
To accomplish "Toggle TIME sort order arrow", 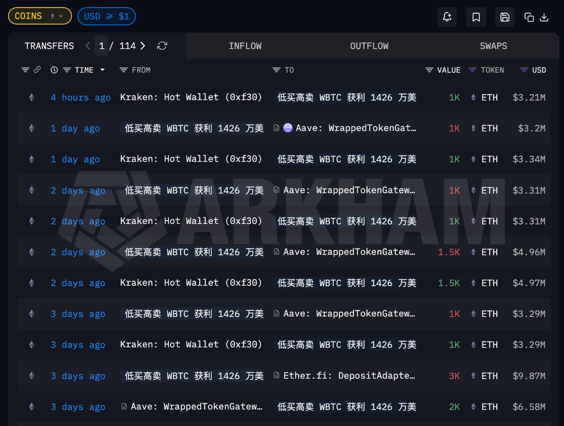I will 102,70.
